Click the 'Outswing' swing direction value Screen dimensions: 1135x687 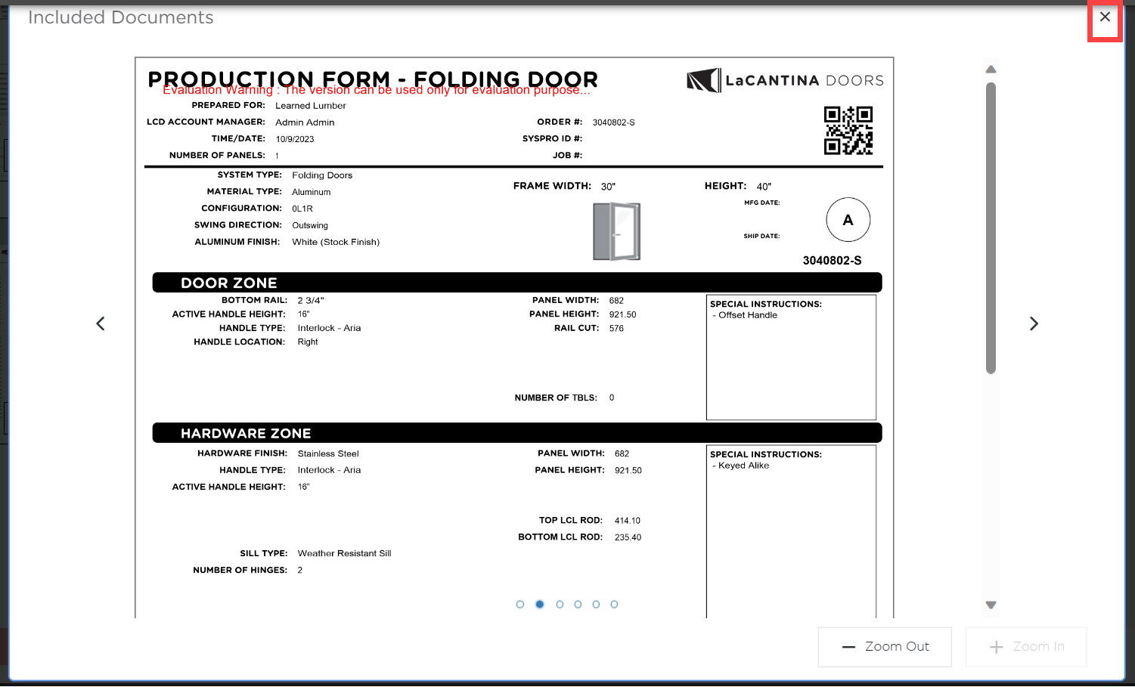point(310,225)
